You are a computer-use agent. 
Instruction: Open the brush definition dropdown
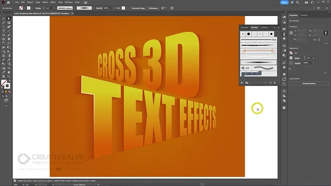93,8
